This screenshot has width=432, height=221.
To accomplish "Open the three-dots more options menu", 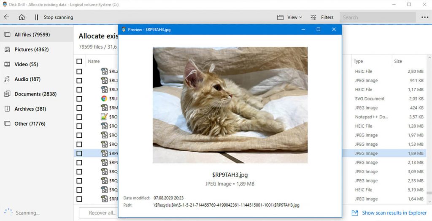I will tap(424, 17).
